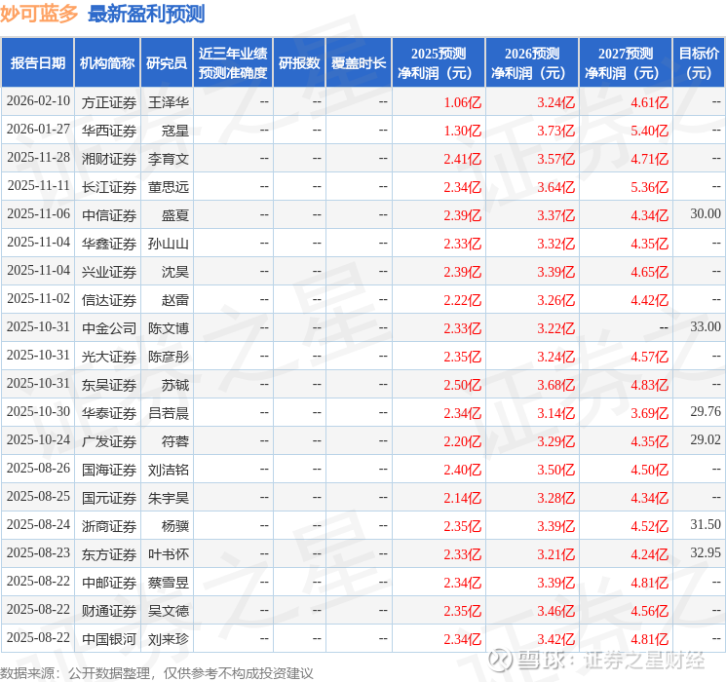Click 5.36亿 forecast value
This screenshot has width=726, height=682.
650,187
